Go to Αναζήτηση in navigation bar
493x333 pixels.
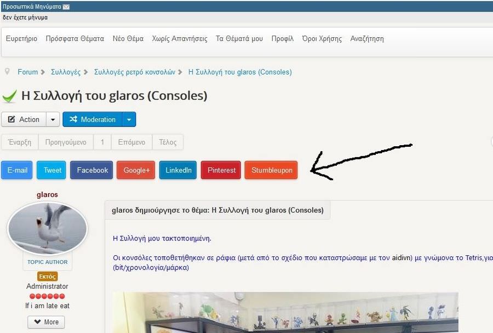click(366, 39)
